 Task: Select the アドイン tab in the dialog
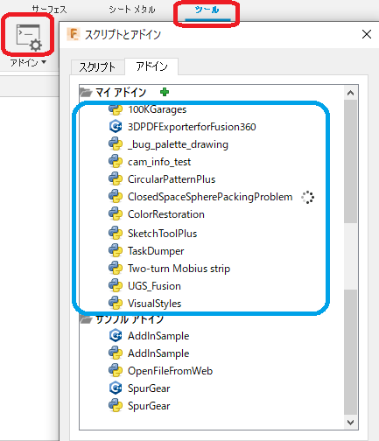[x=151, y=66]
